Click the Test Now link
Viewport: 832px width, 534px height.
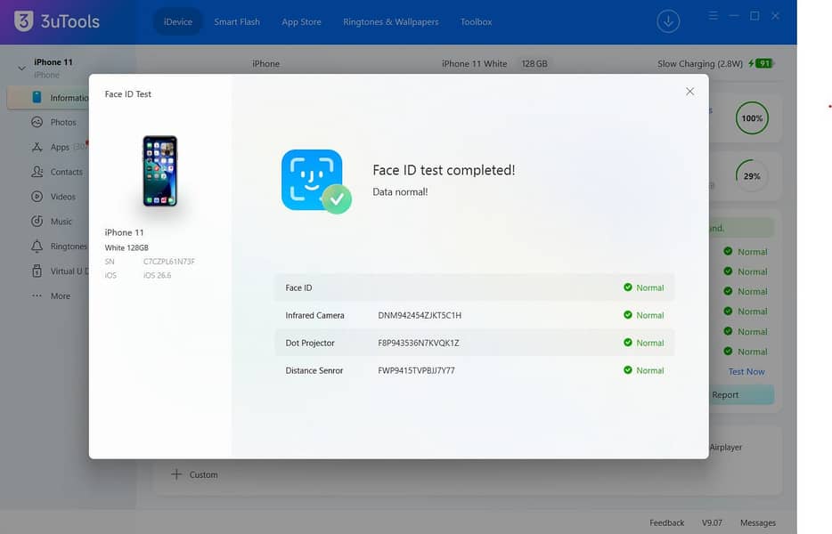(x=746, y=372)
